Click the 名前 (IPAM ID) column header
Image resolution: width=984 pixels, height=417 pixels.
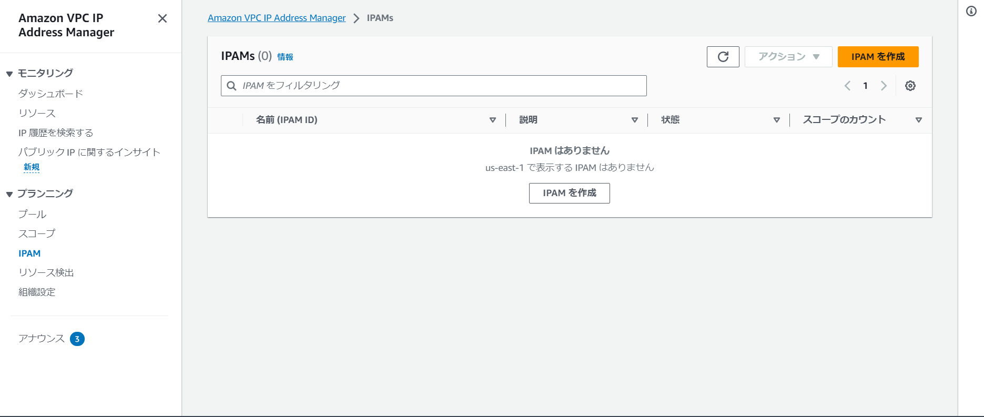[x=287, y=120]
